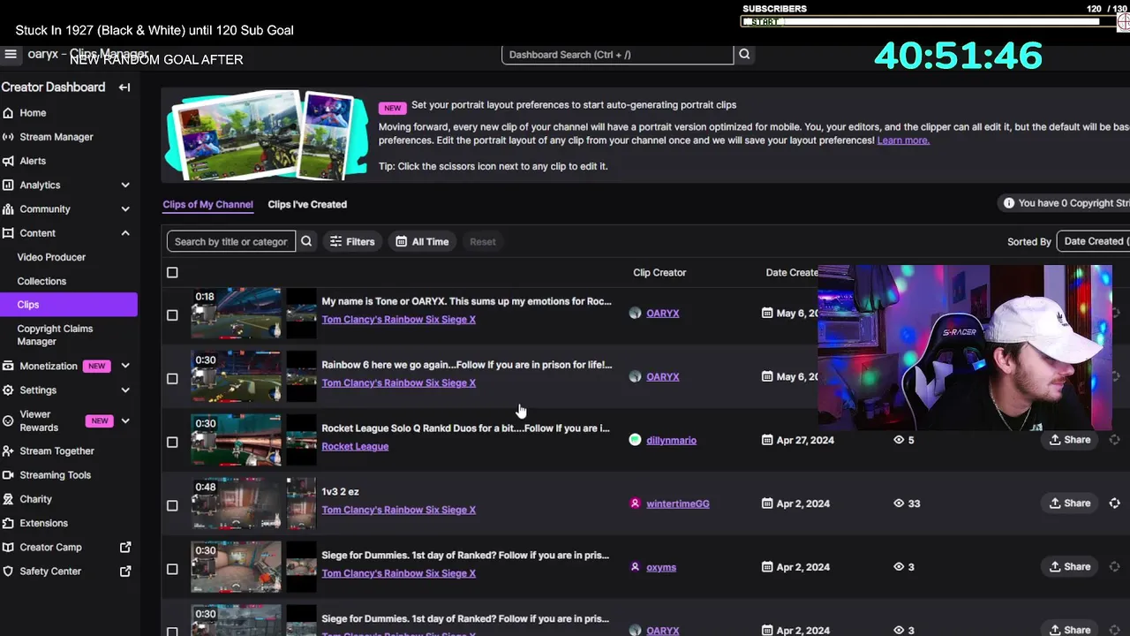Screen dimensions: 1130x636
Task: Open Copyright Claims Manager in sidebar
Action: pos(55,335)
